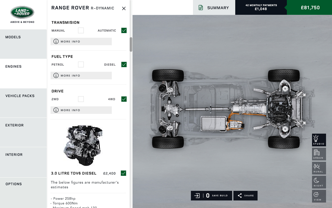This screenshot has height=208, width=332.
Task: Check the 2WD drive box
Action: click(81, 99)
